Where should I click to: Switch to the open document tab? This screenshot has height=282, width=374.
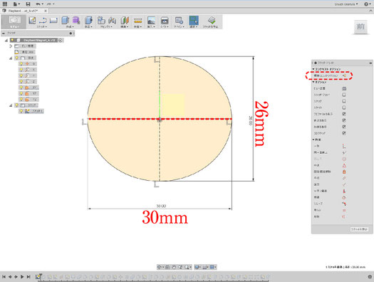click(23, 11)
